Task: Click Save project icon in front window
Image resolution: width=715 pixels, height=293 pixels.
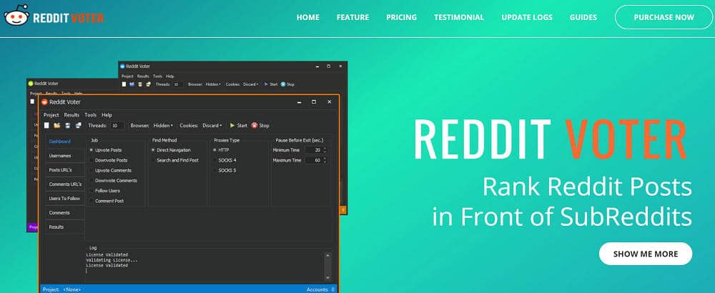Action: coord(67,125)
